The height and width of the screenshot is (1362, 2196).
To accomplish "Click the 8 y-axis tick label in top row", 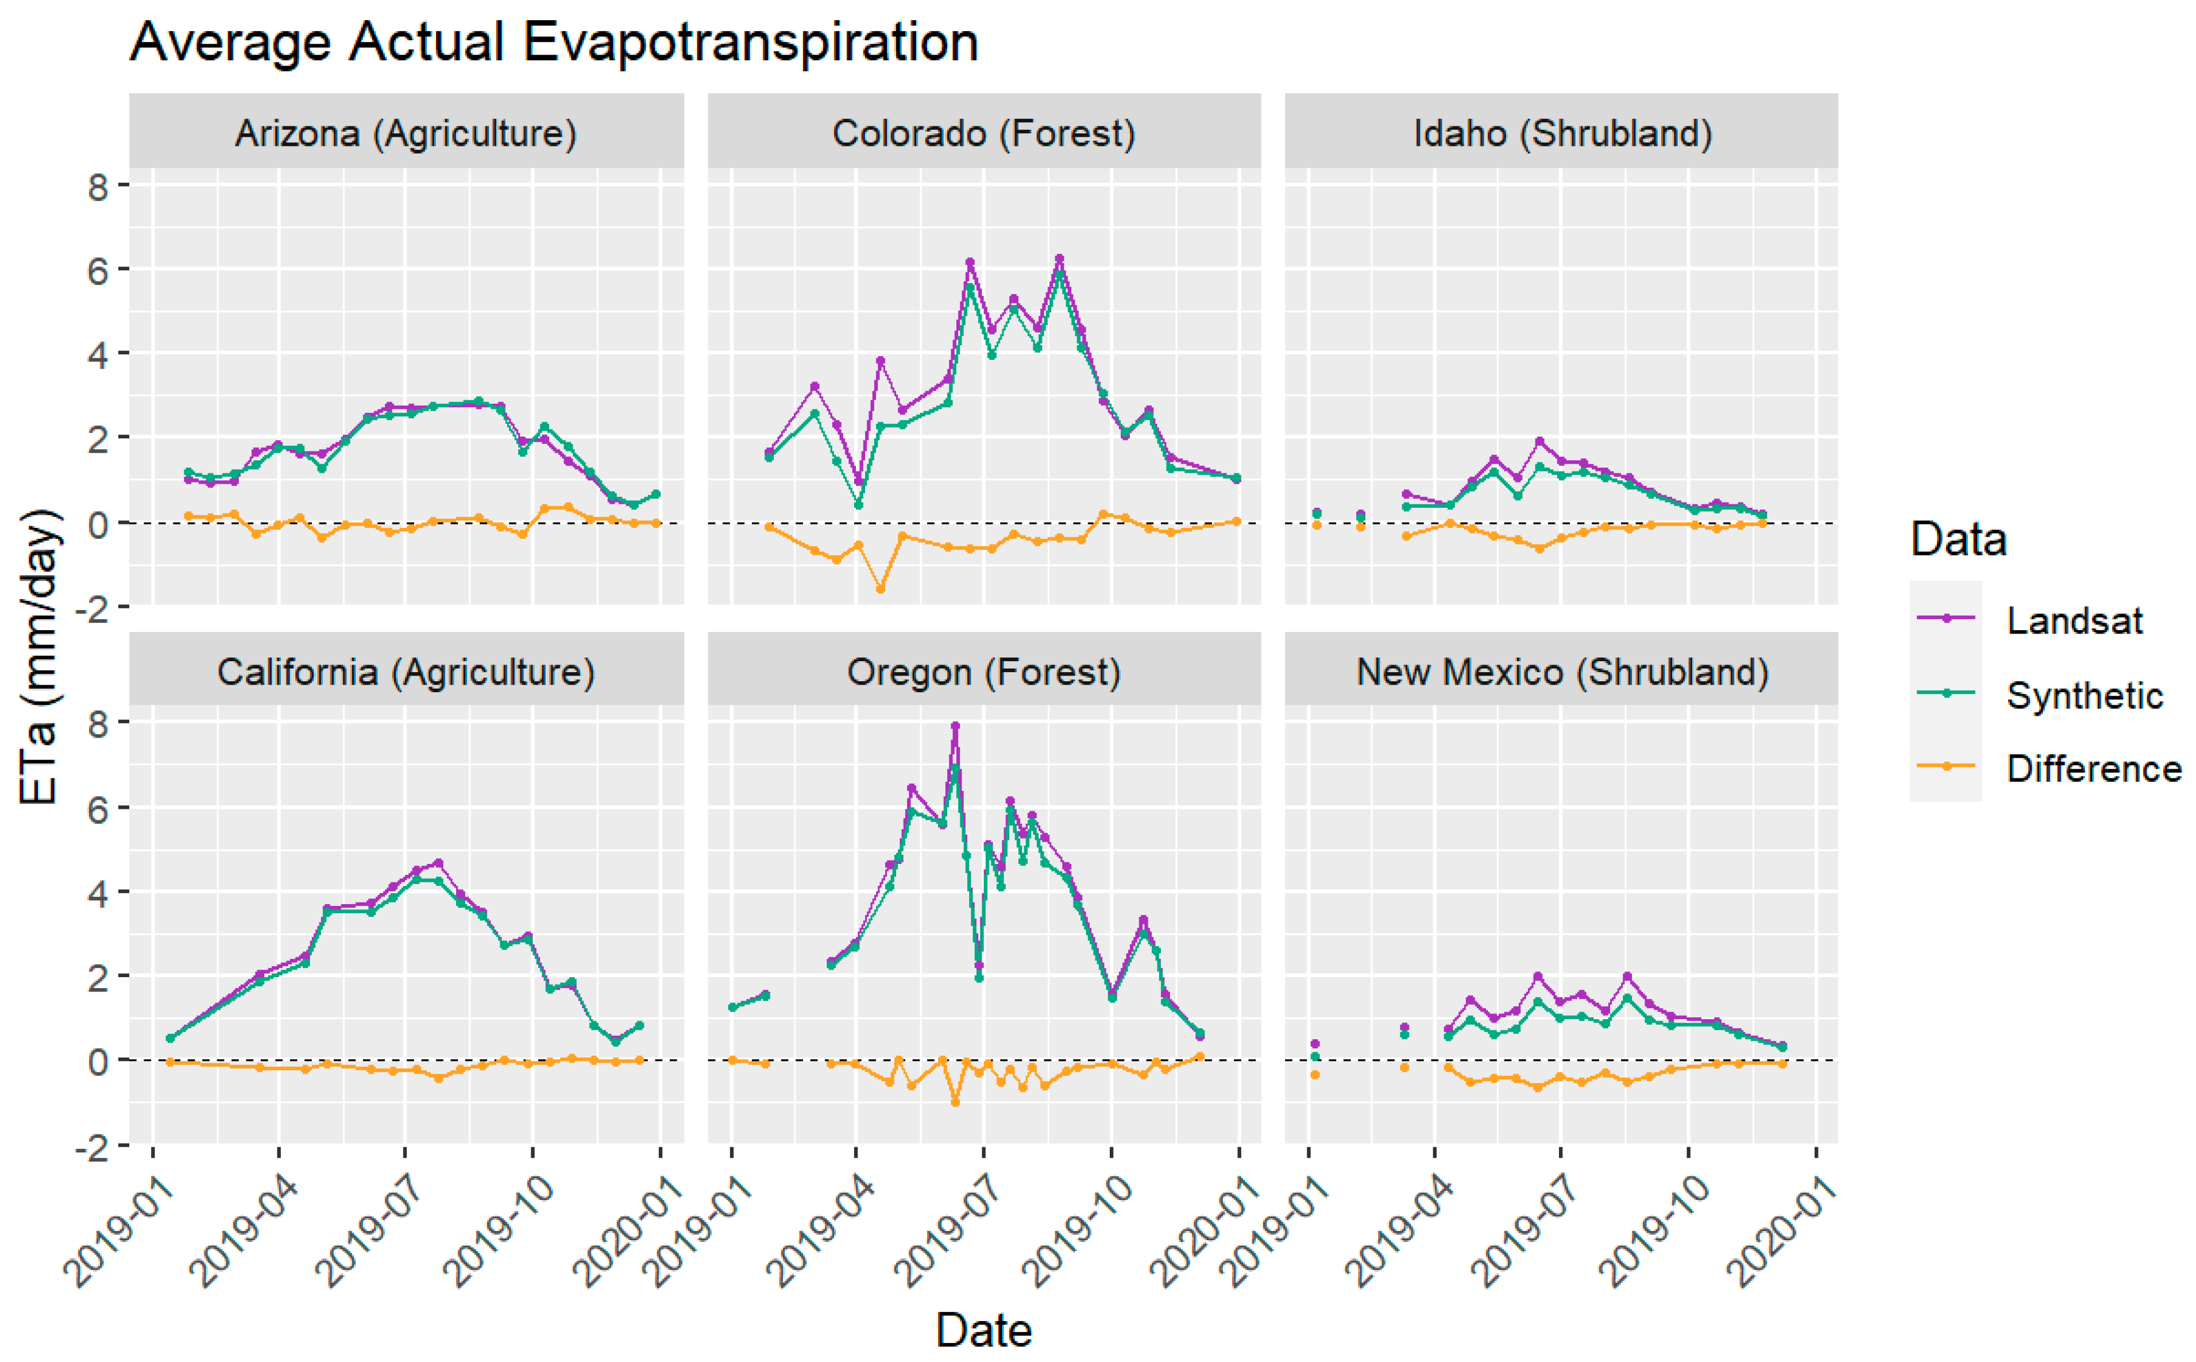I will coord(97,187).
